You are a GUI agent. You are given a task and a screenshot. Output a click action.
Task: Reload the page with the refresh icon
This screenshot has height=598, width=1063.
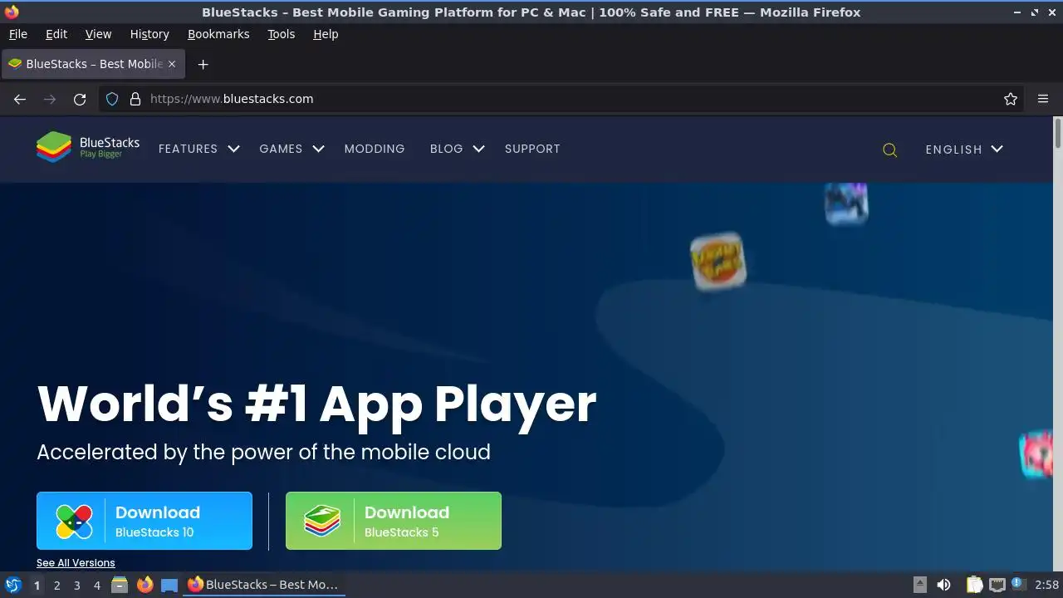tap(80, 99)
